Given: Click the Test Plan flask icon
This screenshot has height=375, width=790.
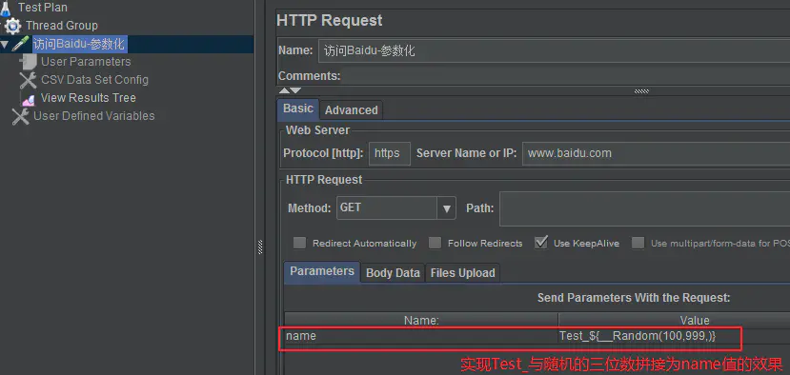Looking at the screenshot, I should click(6, 8).
